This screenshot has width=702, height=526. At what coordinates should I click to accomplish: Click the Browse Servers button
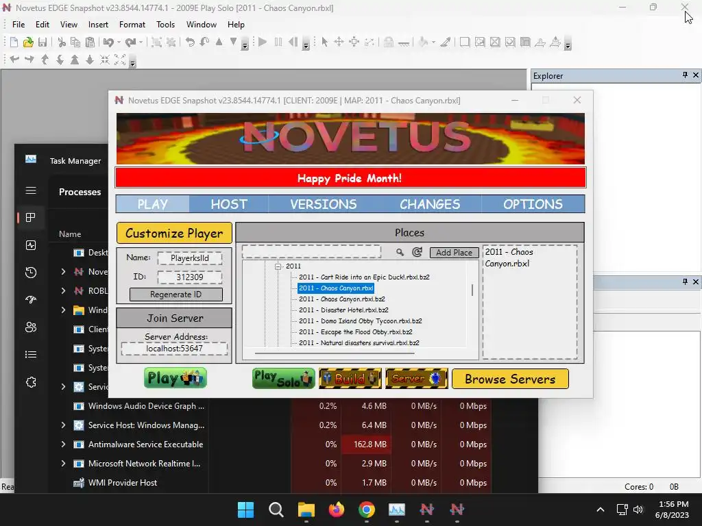point(510,379)
